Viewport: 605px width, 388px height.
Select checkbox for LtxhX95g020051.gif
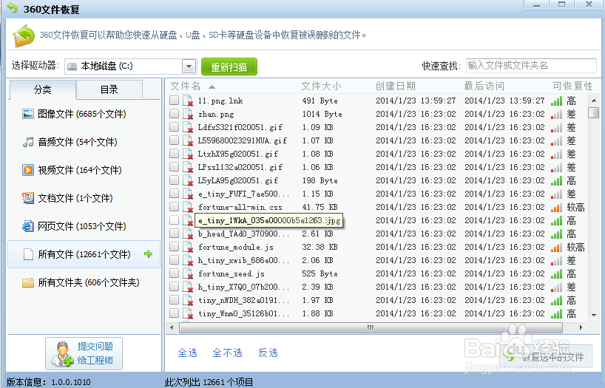pos(174,154)
